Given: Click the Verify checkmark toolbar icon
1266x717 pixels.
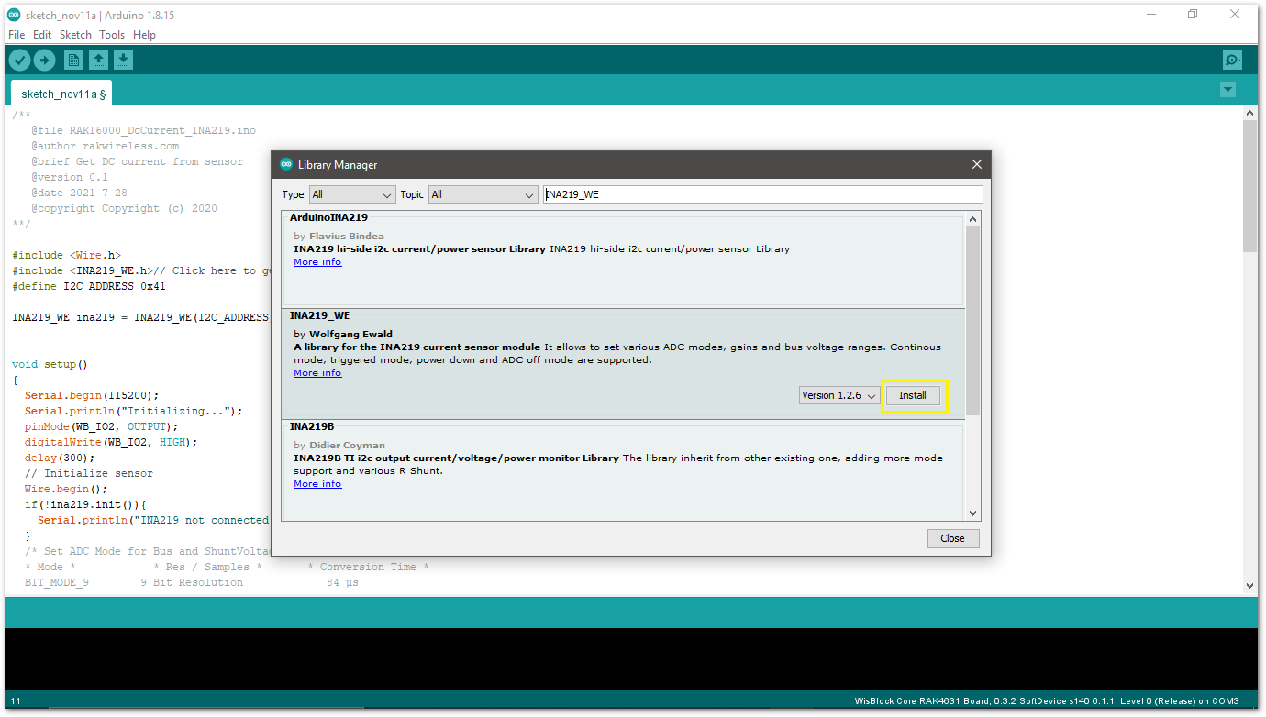Looking at the screenshot, I should click(x=19, y=61).
